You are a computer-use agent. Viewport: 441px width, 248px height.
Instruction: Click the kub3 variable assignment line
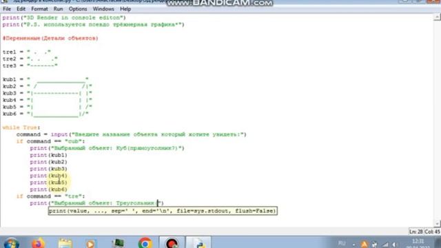[x=48, y=93]
